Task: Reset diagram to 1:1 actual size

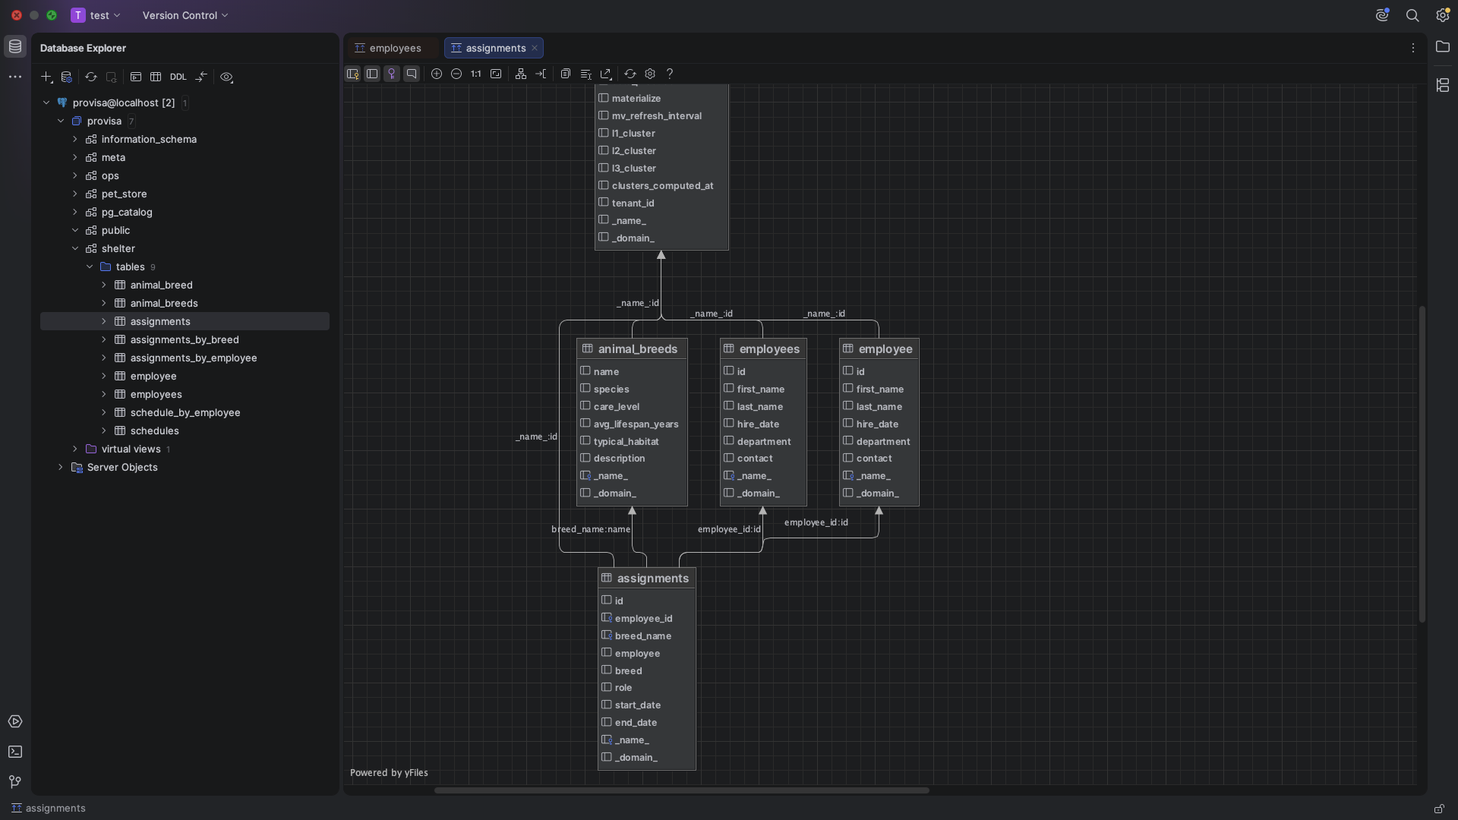Action: tap(476, 74)
